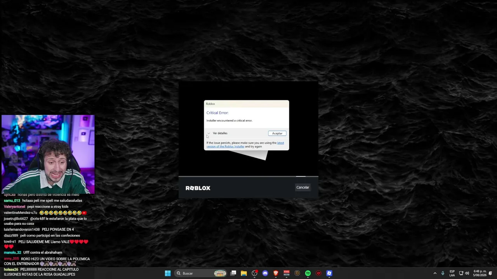Open Voicemeeter from the taskbar
This screenshot has width=497, height=279.
(x=287, y=273)
